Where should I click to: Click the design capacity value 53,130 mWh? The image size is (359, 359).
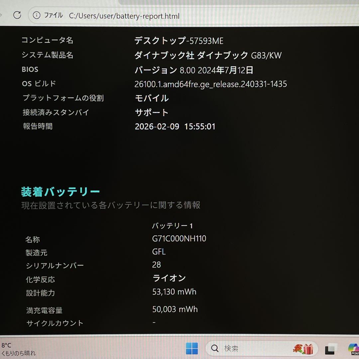pyautogui.click(x=174, y=292)
